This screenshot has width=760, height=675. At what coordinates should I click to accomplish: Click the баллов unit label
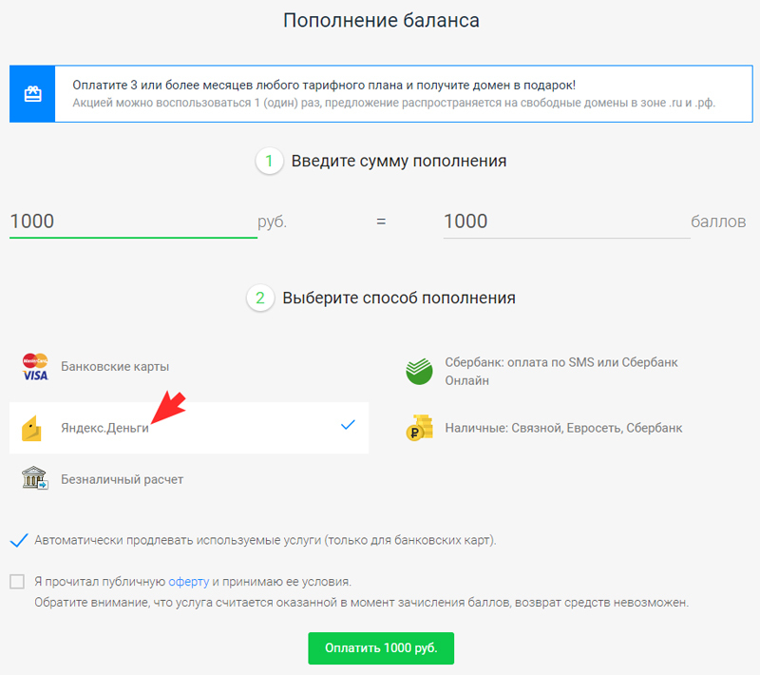[718, 222]
